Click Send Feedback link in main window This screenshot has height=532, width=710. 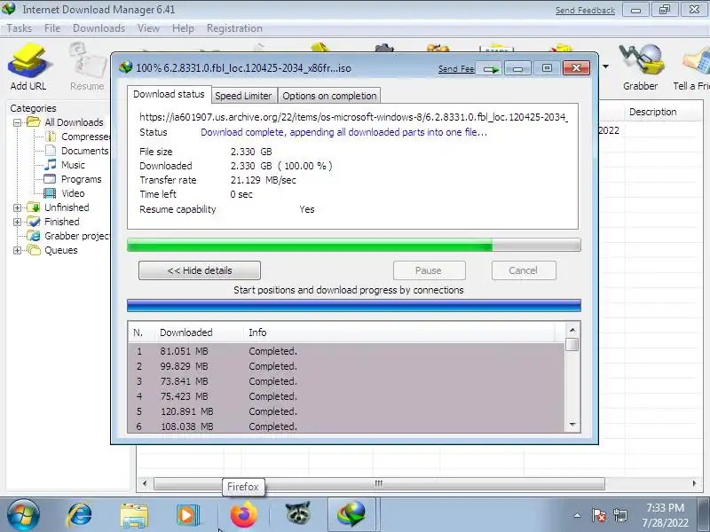[585, 10]
